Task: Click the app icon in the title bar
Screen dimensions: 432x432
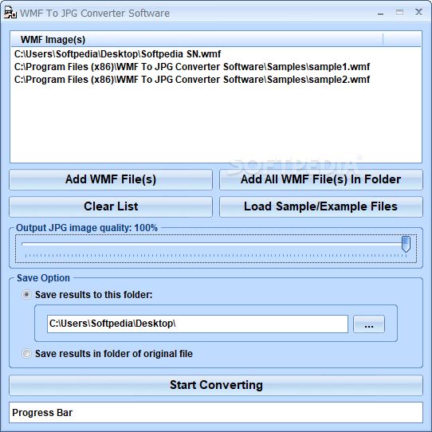Action: [x=10, y=13]
